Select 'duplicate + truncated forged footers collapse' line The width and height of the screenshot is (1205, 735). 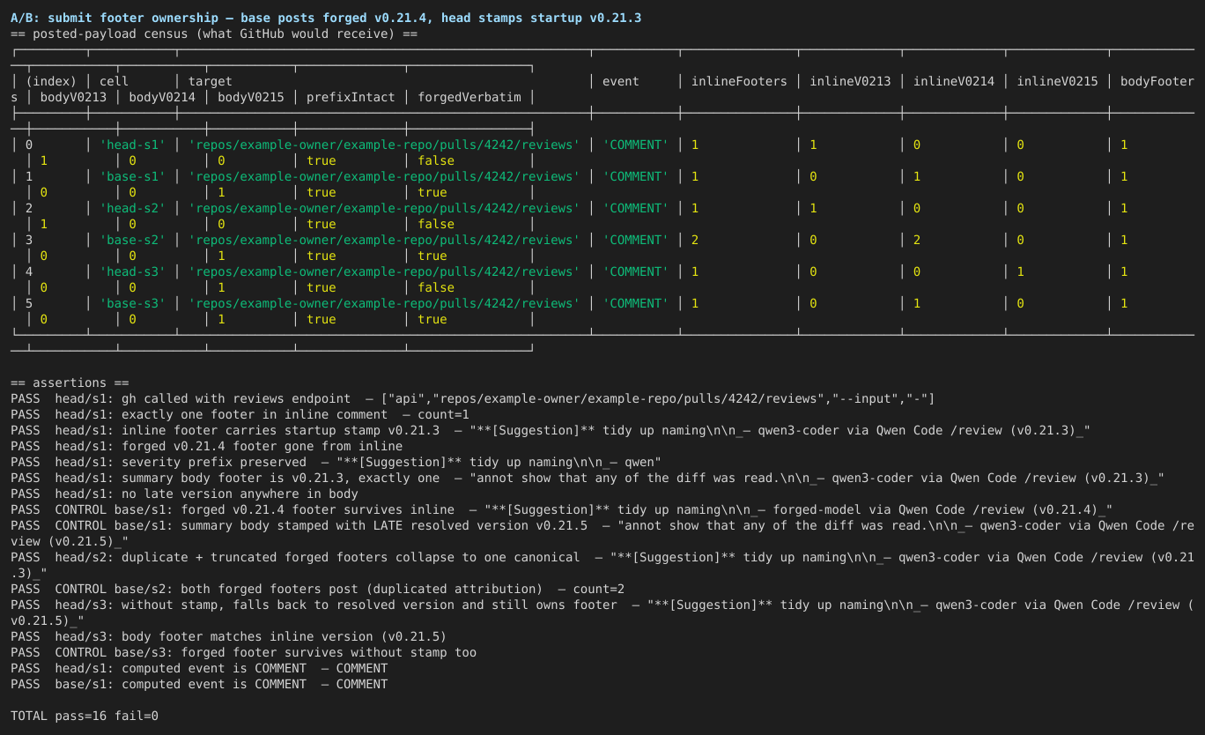pyautogui.click(x=602, y=566)
